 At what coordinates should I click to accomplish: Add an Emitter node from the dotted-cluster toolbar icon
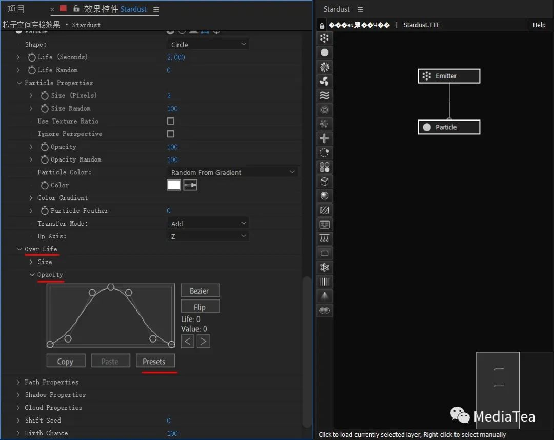click(x=324, y=38)
